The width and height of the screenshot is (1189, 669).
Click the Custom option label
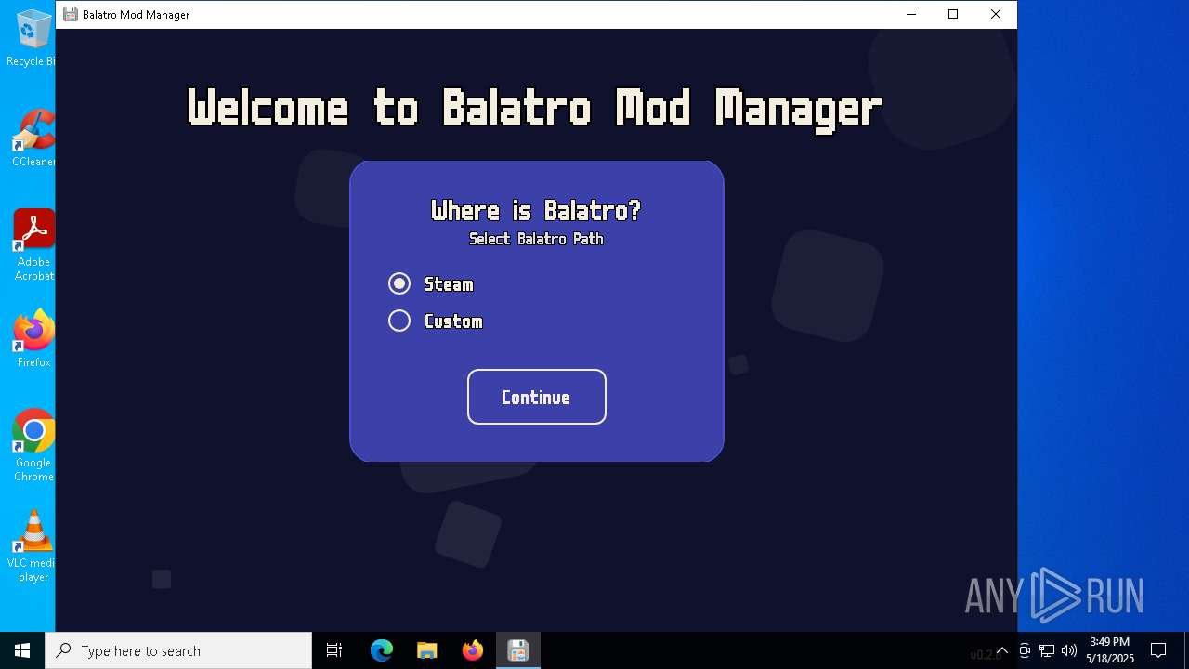coord(453,321)
